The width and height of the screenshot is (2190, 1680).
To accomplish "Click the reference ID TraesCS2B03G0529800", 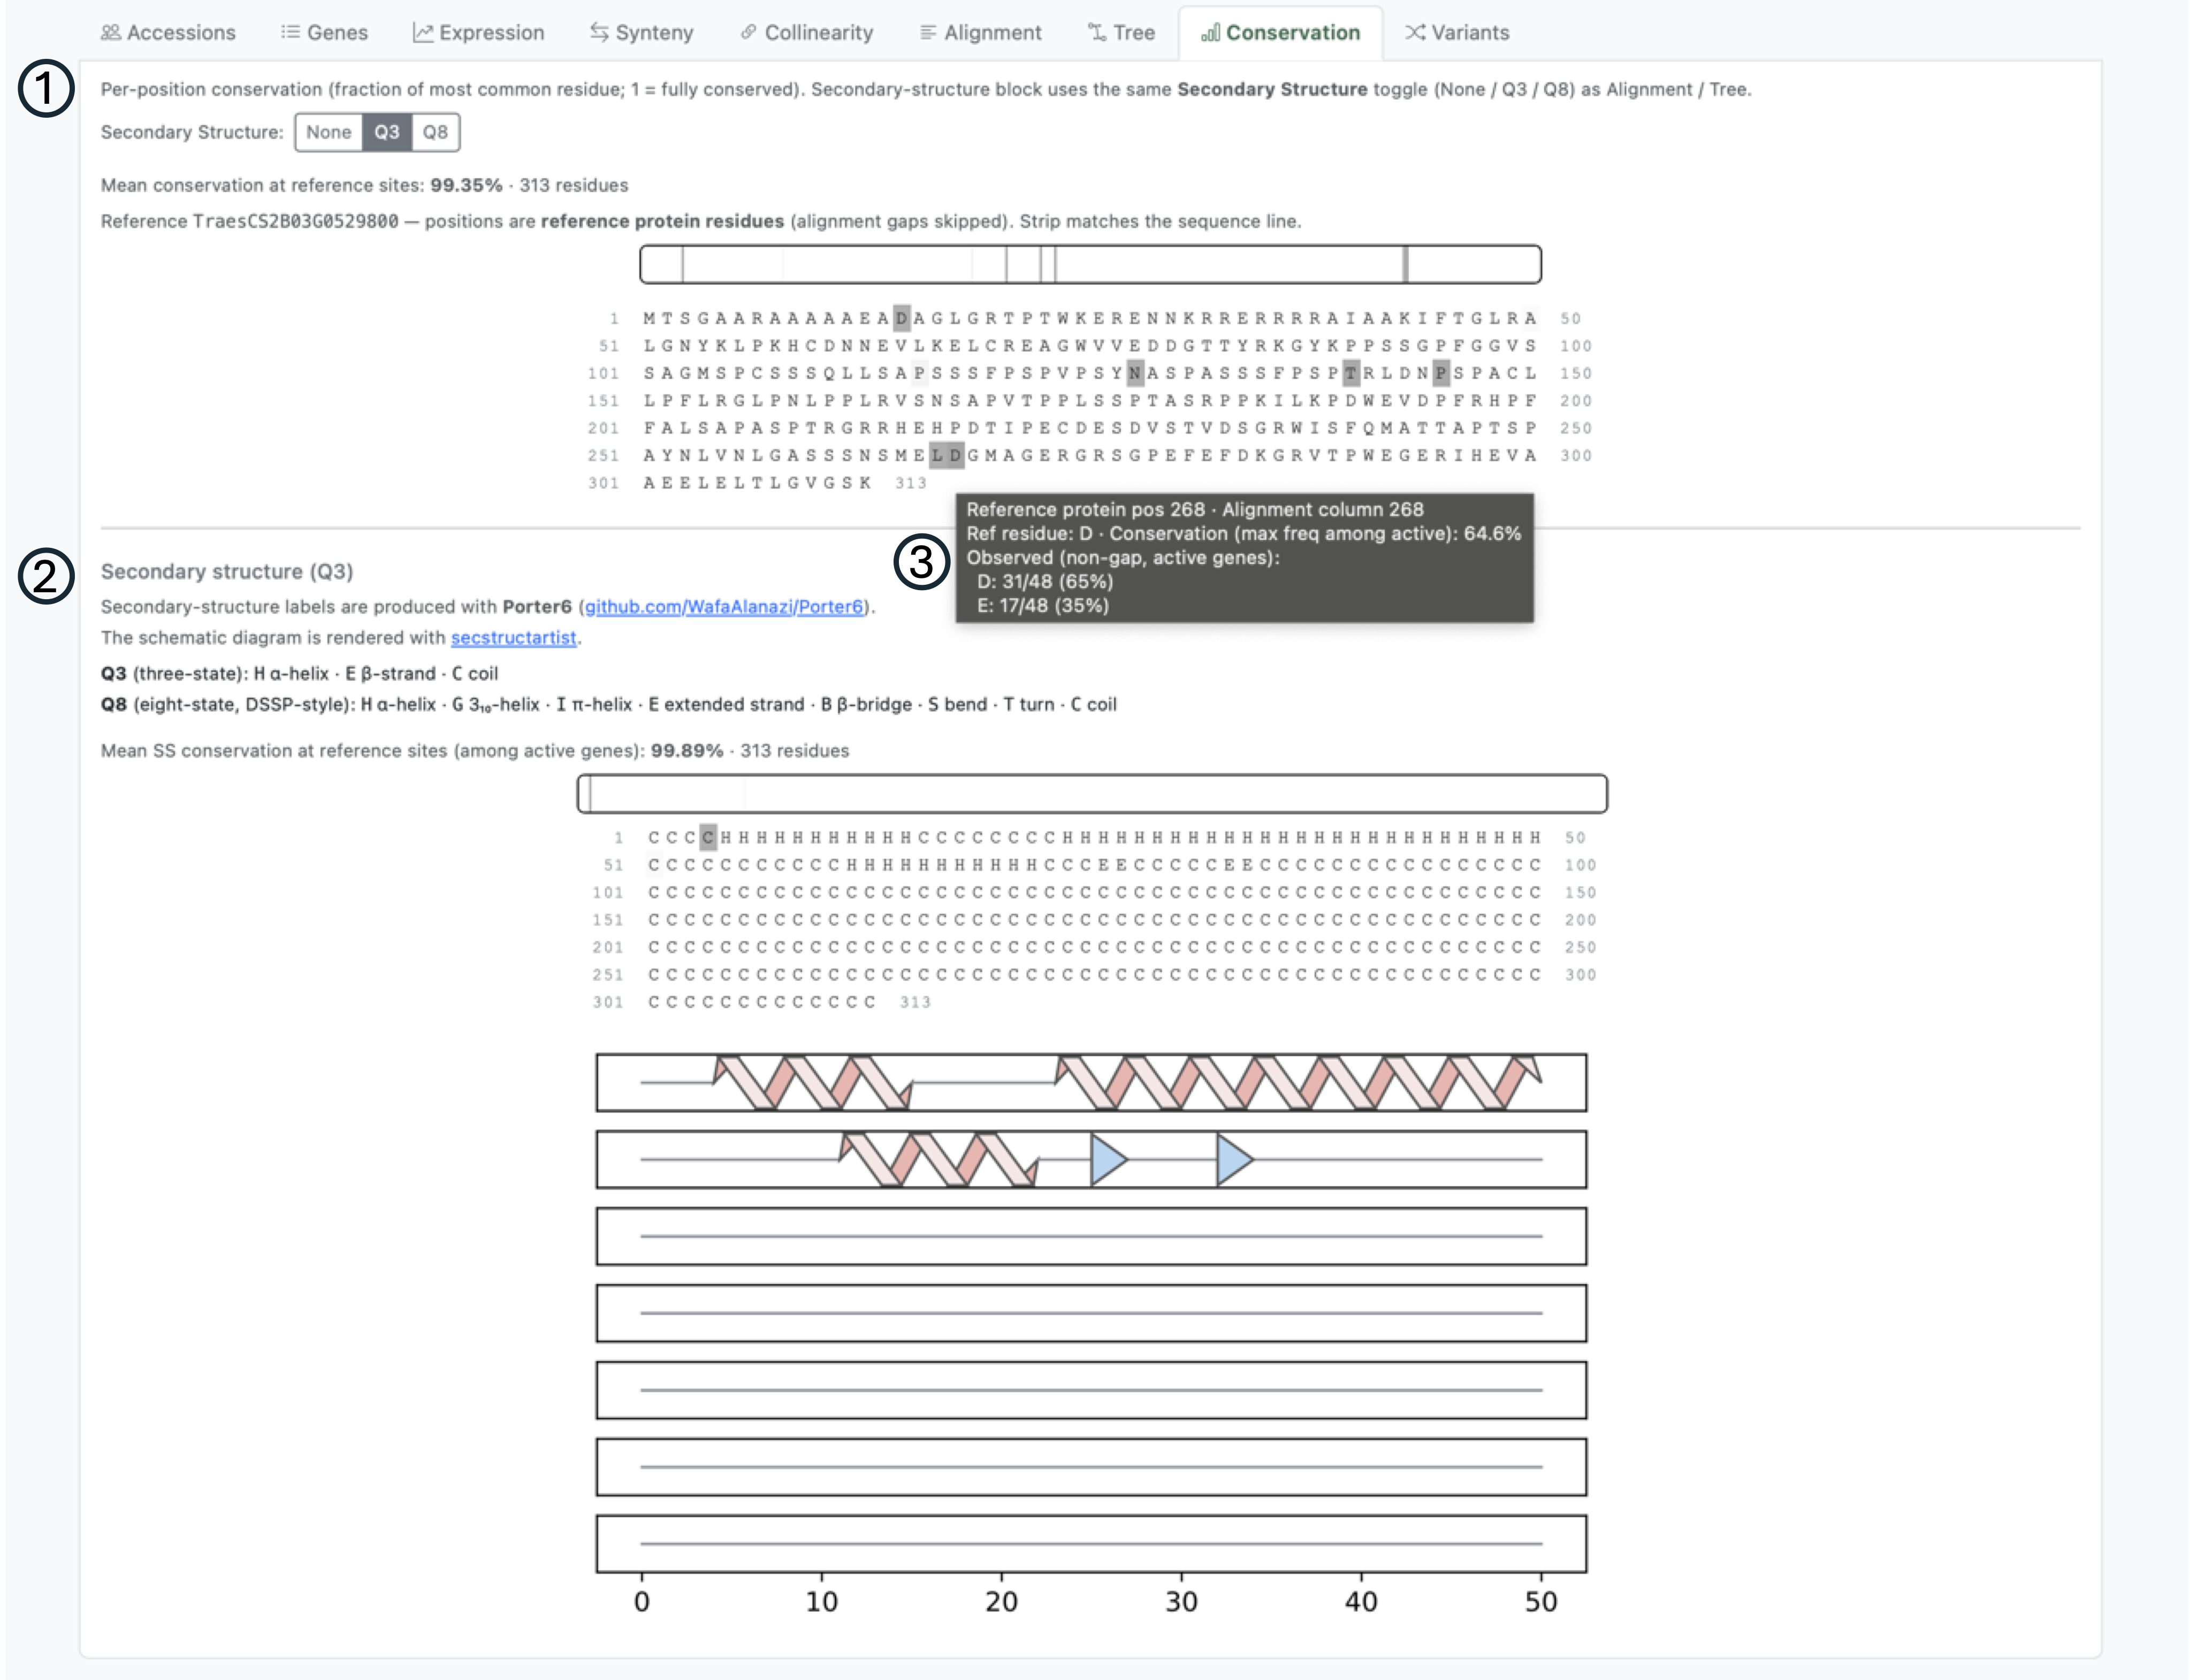I will tap(295, 221).
